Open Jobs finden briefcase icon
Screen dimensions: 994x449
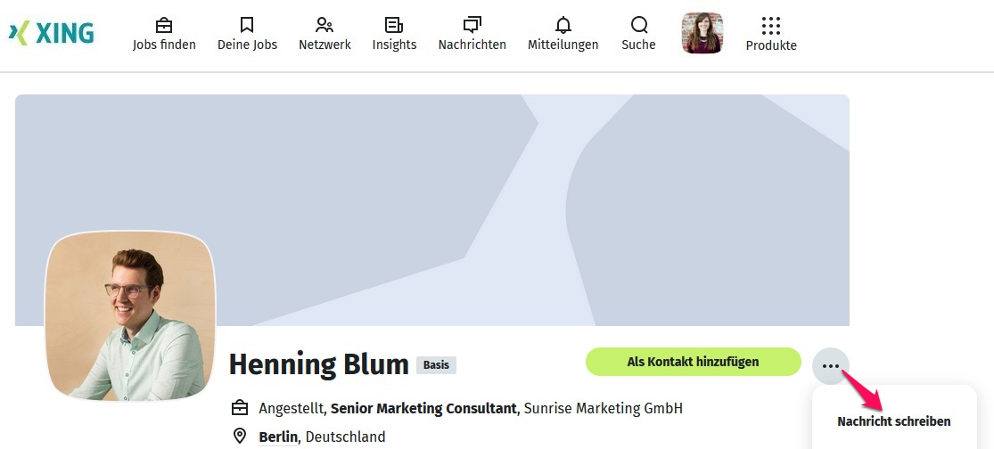click(x=164, y=25)
